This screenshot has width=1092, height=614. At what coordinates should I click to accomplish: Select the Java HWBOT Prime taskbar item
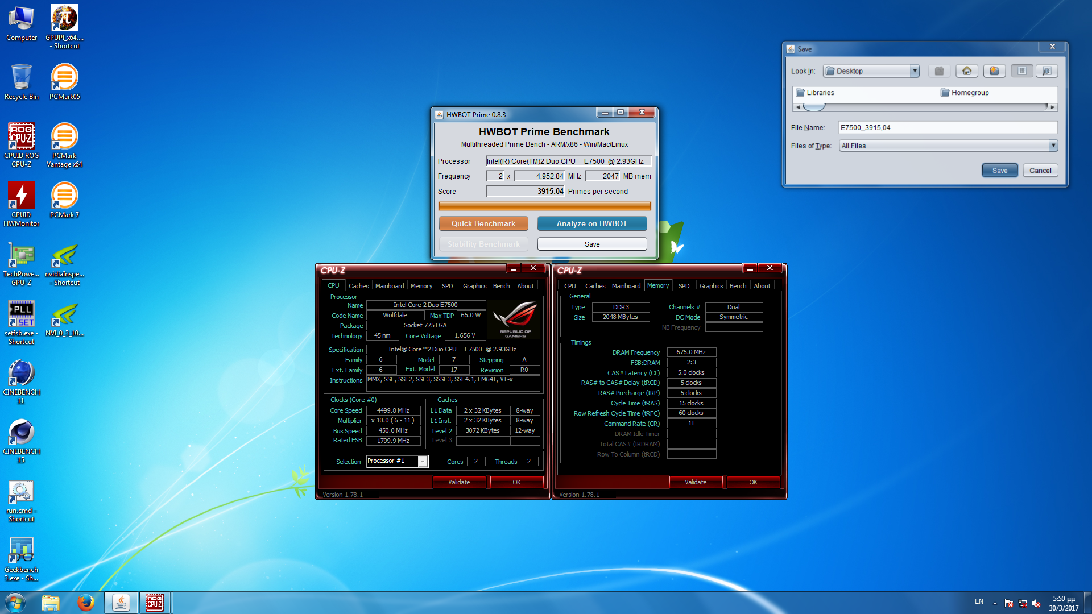(121, 603)
